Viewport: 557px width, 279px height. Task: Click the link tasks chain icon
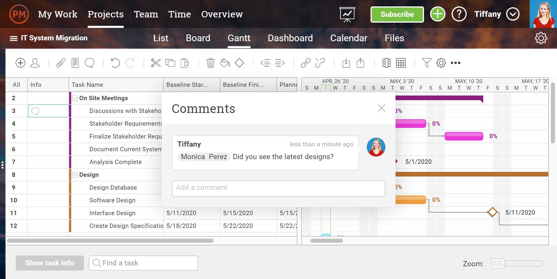[306, 63]
